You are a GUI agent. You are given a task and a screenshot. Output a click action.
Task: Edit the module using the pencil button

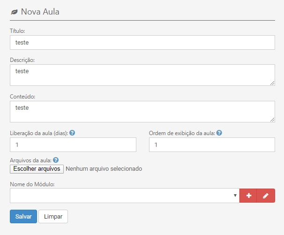pos(266,196)
